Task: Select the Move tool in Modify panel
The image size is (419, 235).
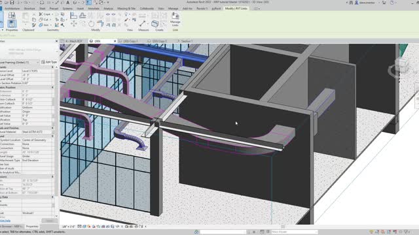Action: (x=73, y=23)
